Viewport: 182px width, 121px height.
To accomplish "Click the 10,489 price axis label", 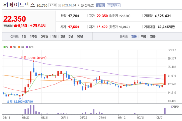I will (172, 101).
